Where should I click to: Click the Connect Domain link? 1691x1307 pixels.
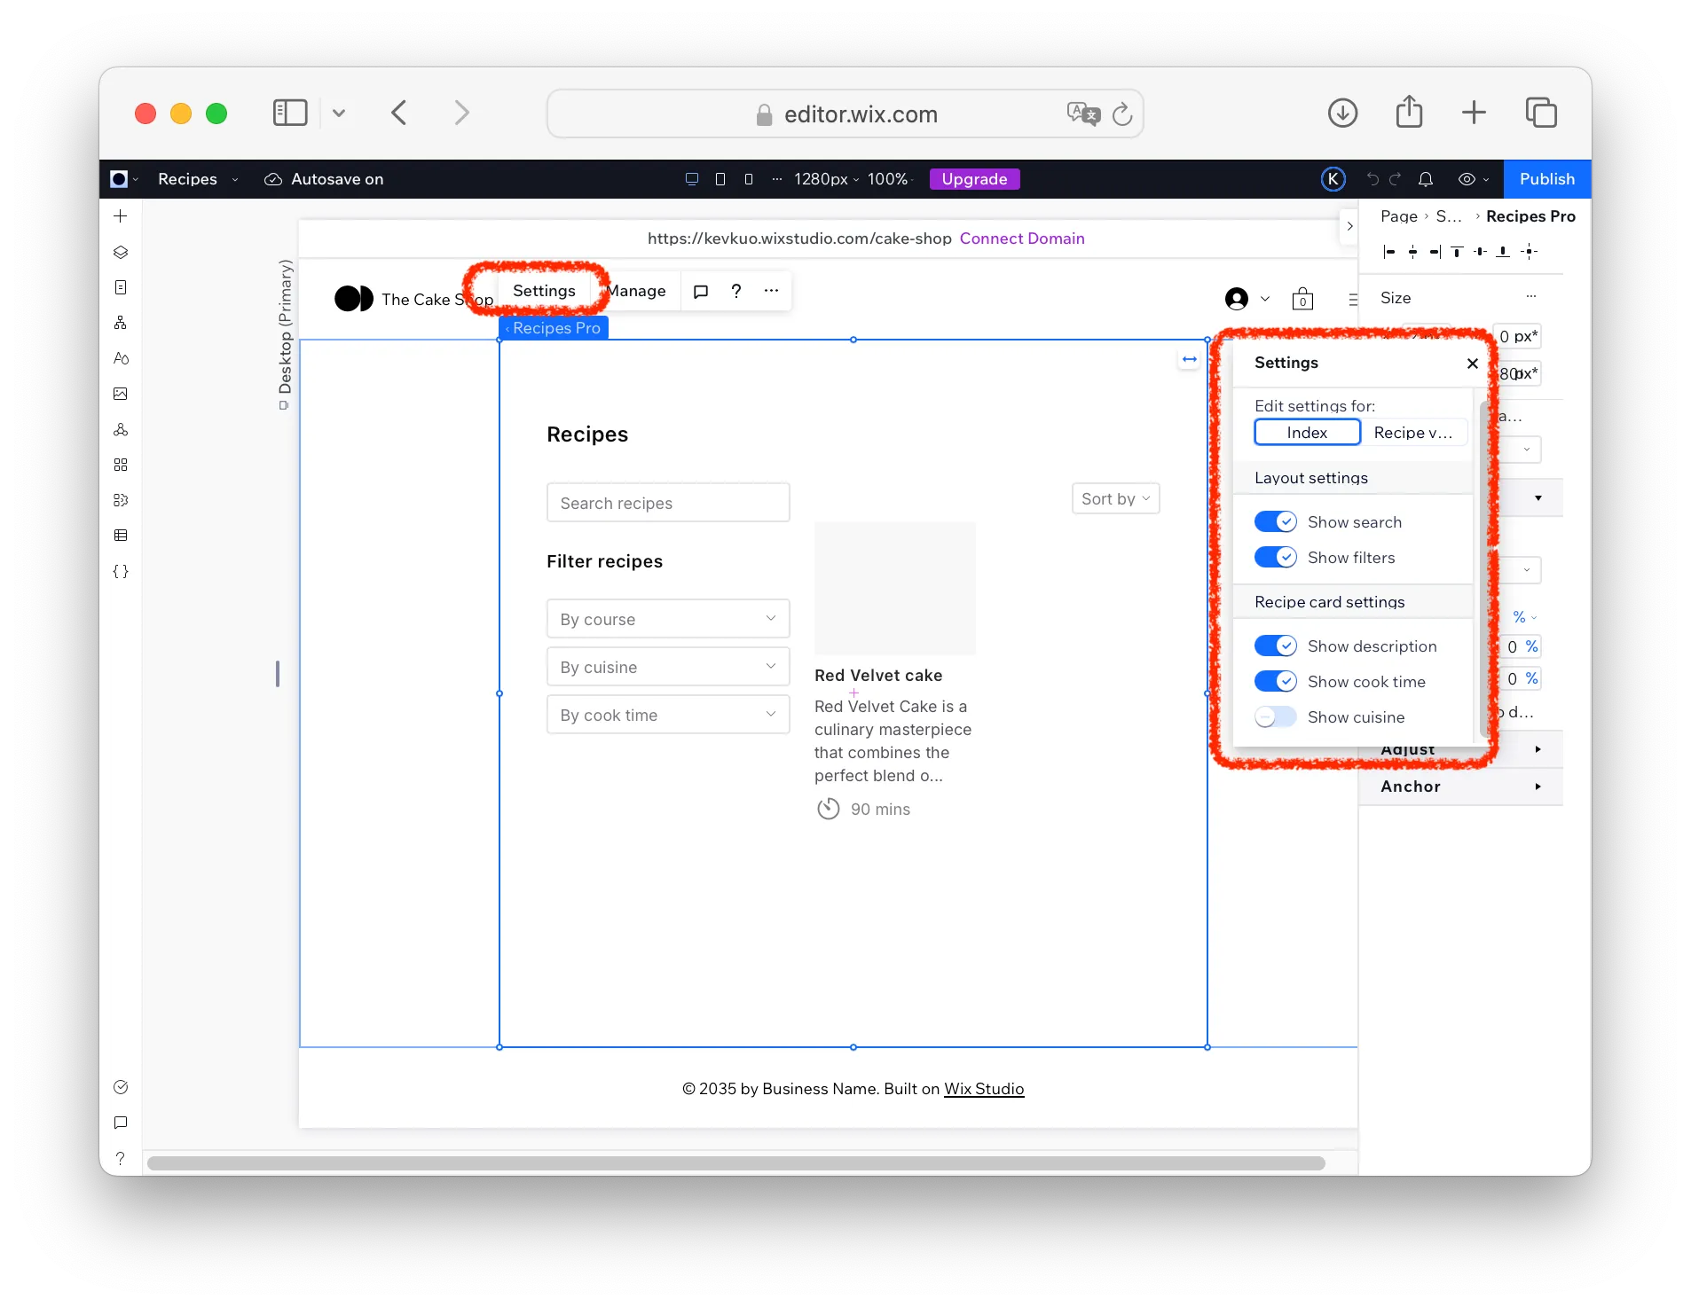click(x=1022, y=239)
